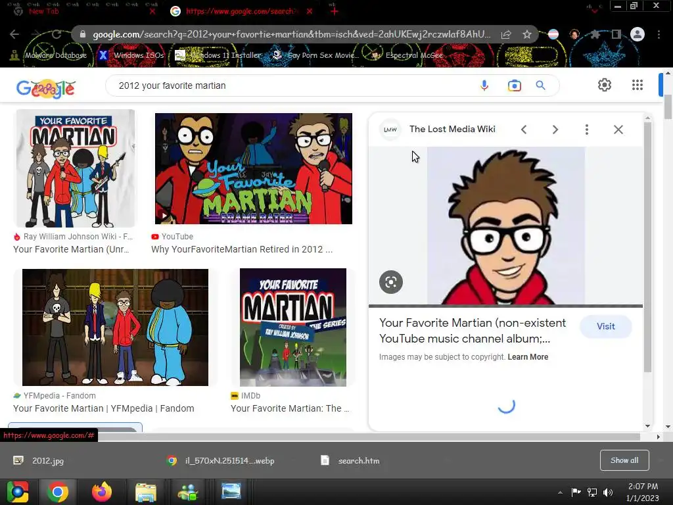The width and height of the screenshot is (673, 505).
Task: Open downloaded search.htm file
Action: tap(350, 461)
